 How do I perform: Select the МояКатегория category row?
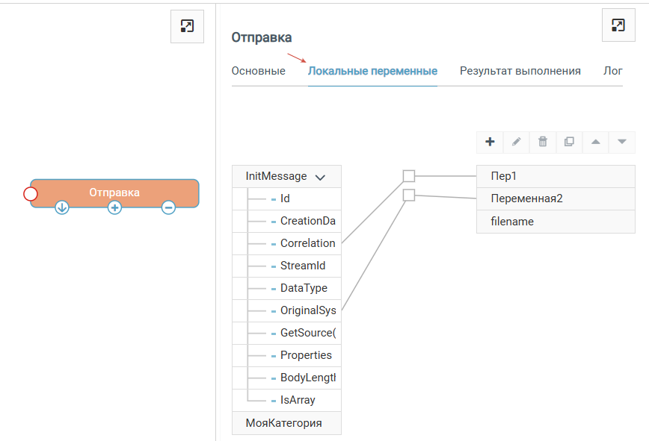click(x=286, y=423)
